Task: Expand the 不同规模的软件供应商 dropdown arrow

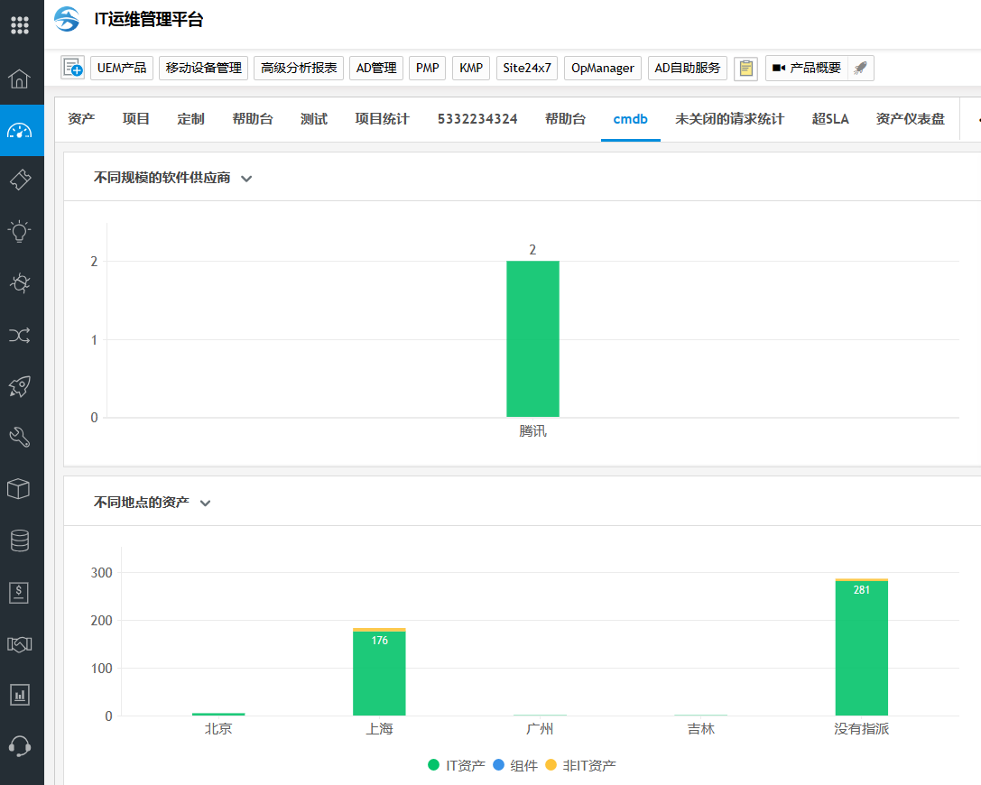Action: tap(246, 179)
